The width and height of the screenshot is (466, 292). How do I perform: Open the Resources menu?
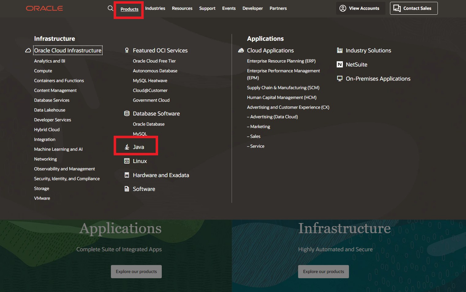[x=182, y=8]
